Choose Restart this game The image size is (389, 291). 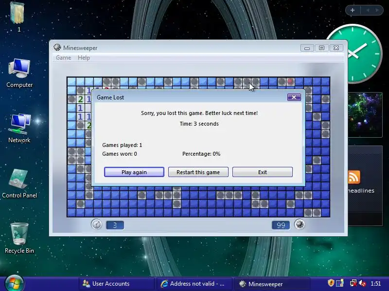[x=198, y=172]
